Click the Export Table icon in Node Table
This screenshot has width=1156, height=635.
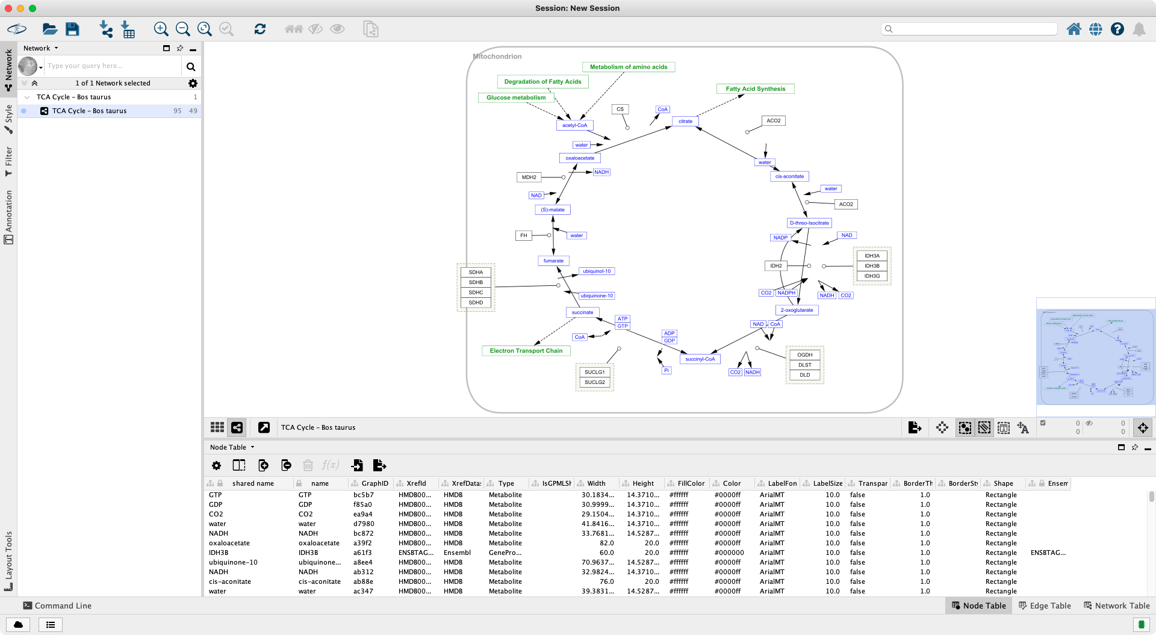tap(379, 465)
